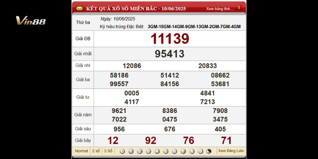Screen dimensions: 318x159
Task: Click the bar chart statistics icon
Action: (239, 7)
